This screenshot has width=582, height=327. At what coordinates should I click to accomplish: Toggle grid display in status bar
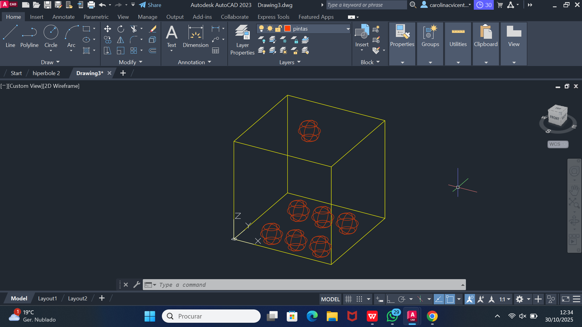click(x=349, y=299)
